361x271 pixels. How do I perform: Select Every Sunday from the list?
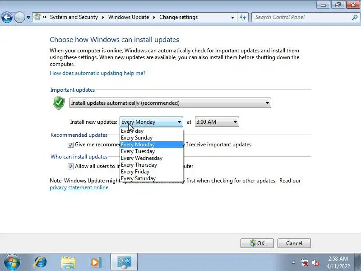151,138
